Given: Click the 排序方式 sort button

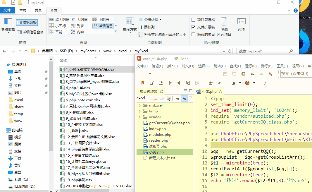Looking at the screenshot, I should tap(130, 25).
